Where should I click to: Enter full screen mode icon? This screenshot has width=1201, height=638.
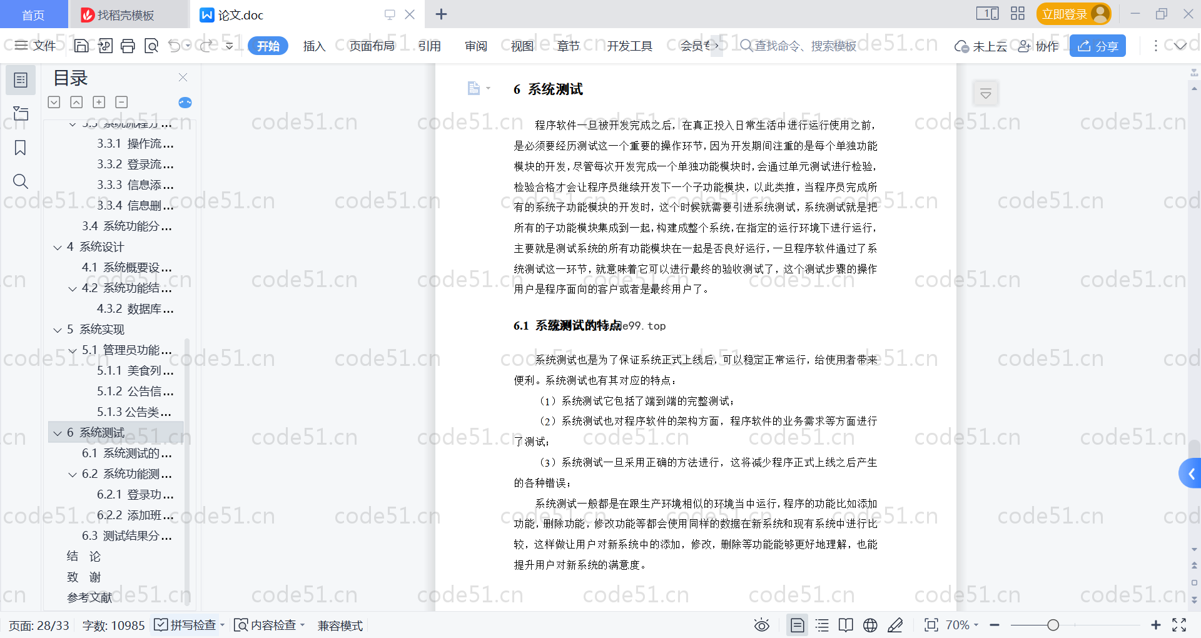pyautogui.click(x=1179, y=625)
